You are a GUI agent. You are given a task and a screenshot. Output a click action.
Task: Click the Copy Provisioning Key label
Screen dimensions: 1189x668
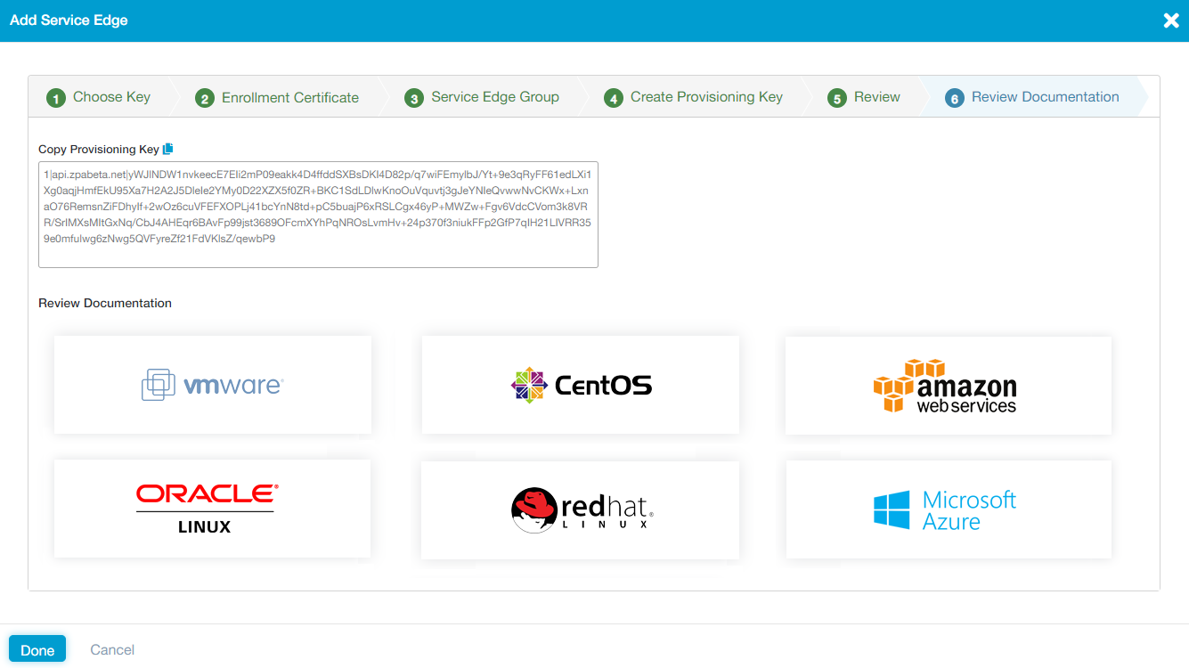[x=96, y=149]
